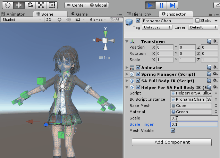
Task: Open SA Full Body IK help icon
Action: [209, 81]
